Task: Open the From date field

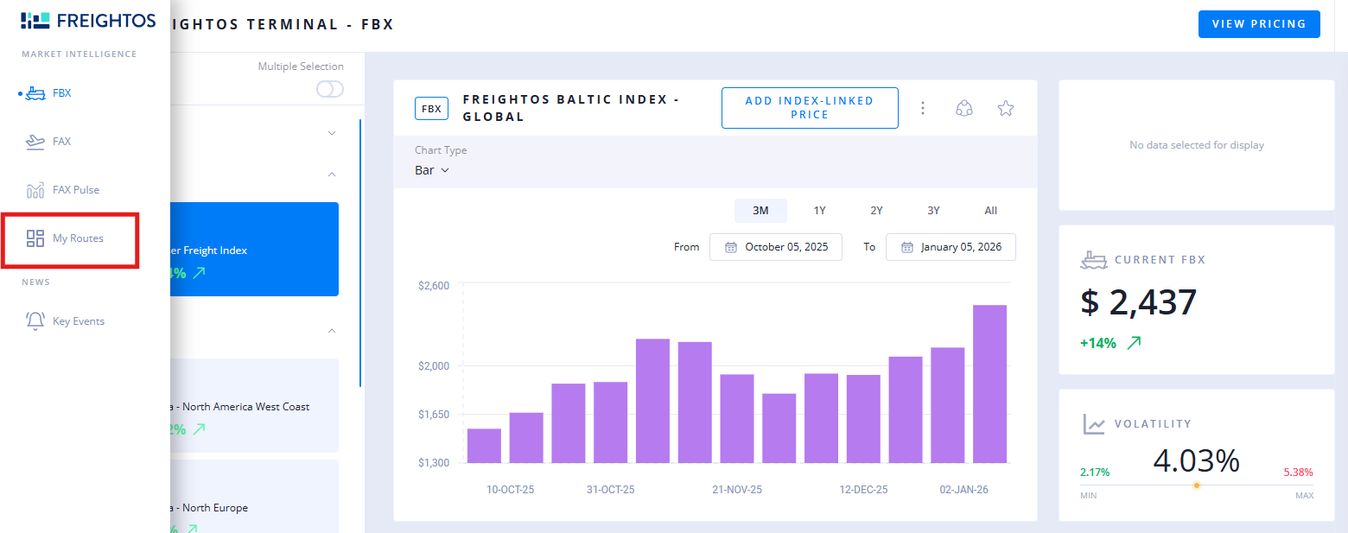Action: (775, 247)
